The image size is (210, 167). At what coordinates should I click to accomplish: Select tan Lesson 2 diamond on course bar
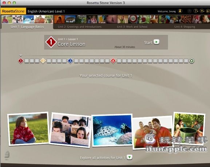pyautogui.click(x=43, y=61)
